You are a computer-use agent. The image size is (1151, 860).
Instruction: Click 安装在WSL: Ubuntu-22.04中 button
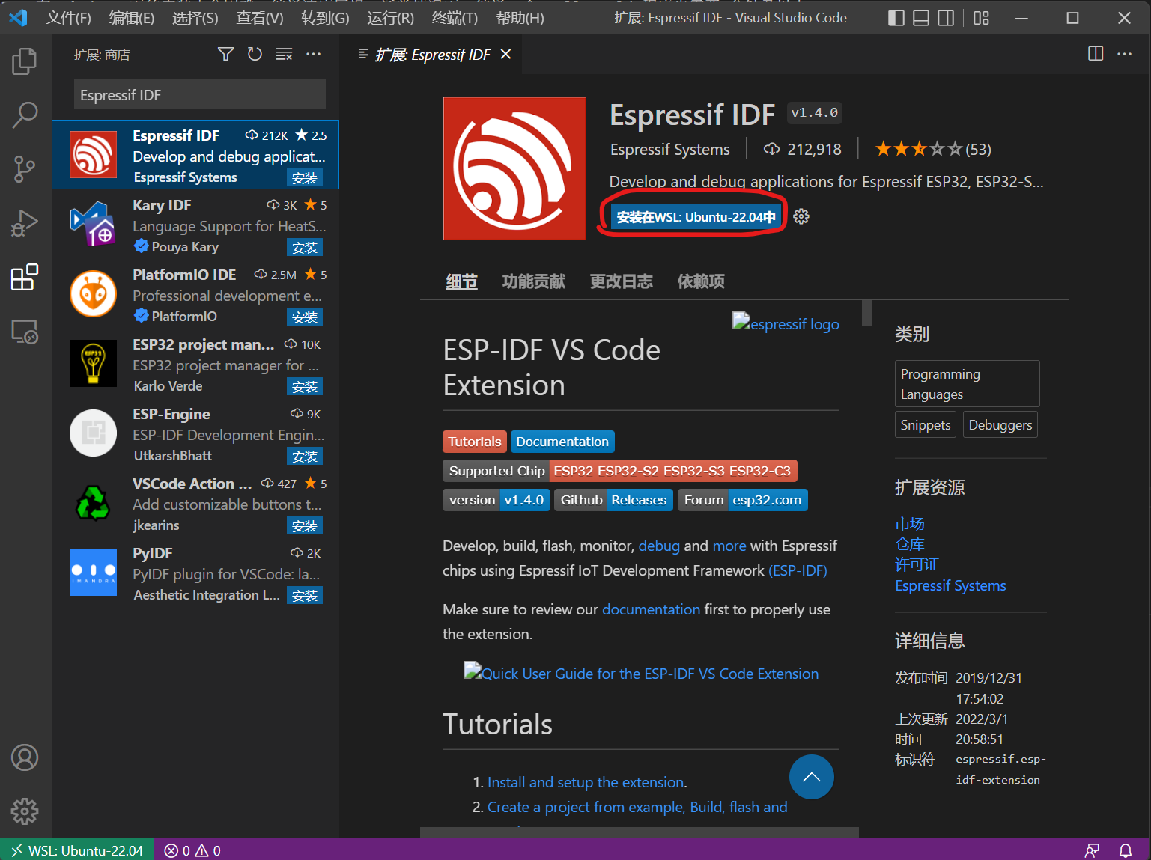[696, 217]
